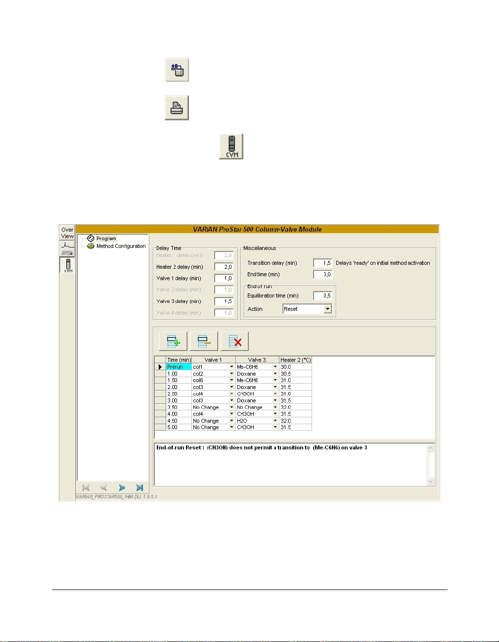The image size is (499, 642).
Task: Select the 4.50 time cell
Action: point(179,421)
